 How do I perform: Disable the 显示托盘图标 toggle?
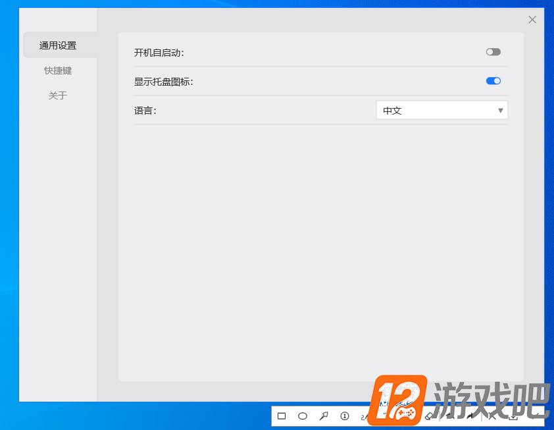493,81
